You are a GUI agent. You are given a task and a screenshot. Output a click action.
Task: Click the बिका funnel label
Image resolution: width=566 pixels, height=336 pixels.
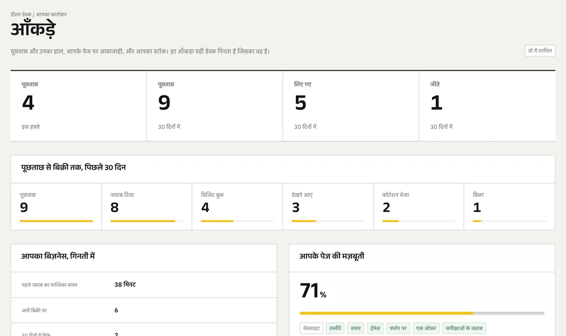click(478, 195)
